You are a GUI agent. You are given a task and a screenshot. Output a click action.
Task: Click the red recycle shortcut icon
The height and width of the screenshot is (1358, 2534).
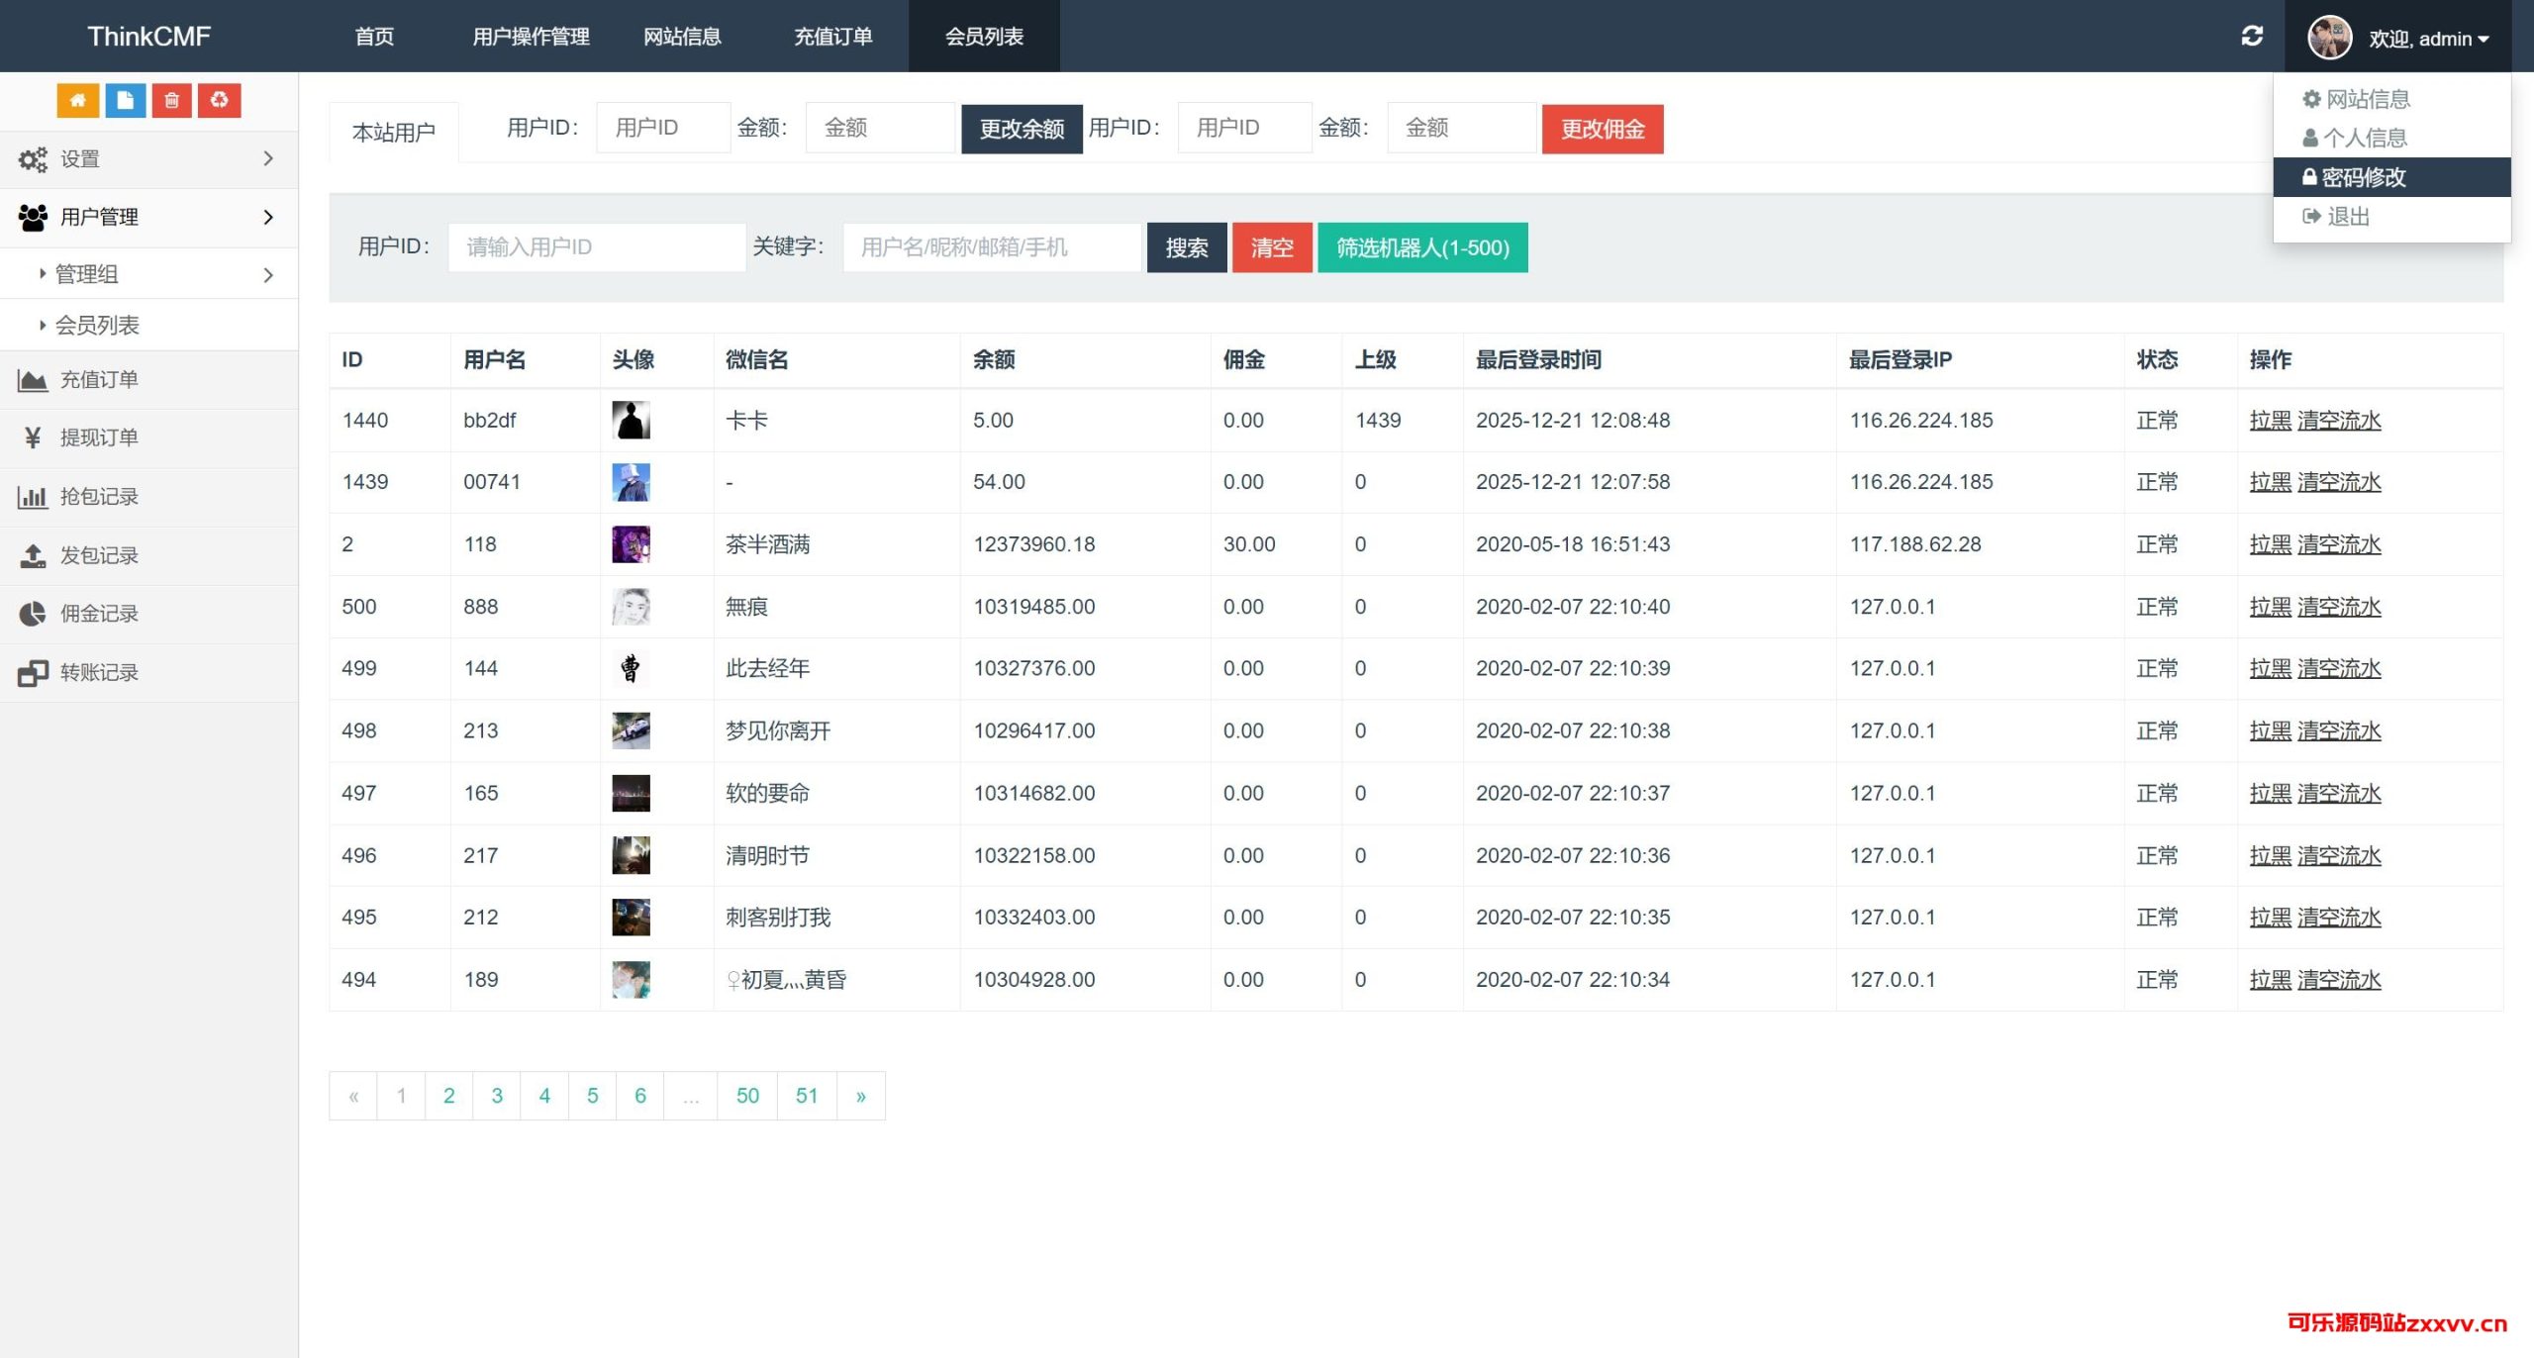[219, 100]
